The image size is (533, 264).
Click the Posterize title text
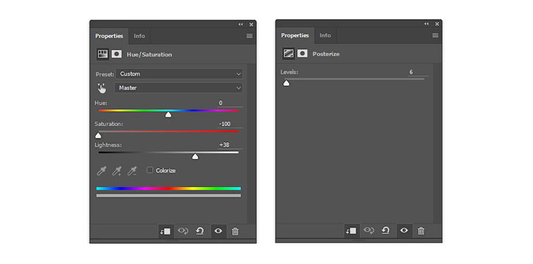click(x=326, y=54)
